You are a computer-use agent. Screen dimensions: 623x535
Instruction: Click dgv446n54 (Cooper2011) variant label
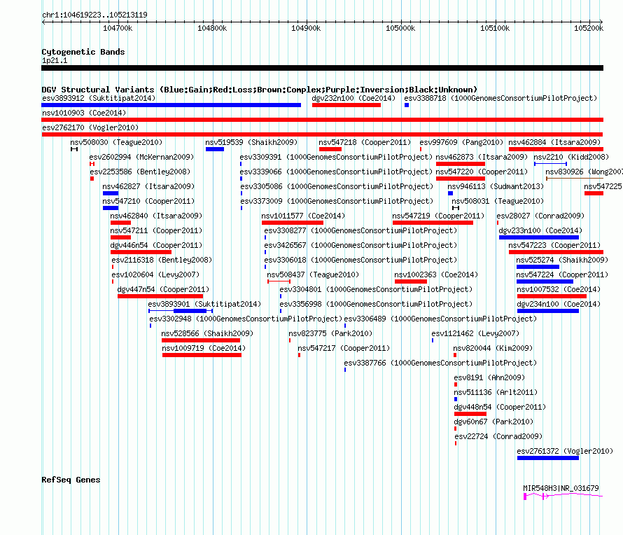pyautogui.click(x=156, y=245)
